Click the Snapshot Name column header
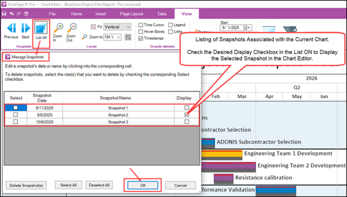 (118, 98)
